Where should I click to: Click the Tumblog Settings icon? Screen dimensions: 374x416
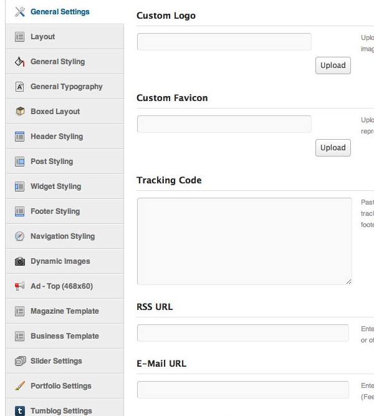19,410
